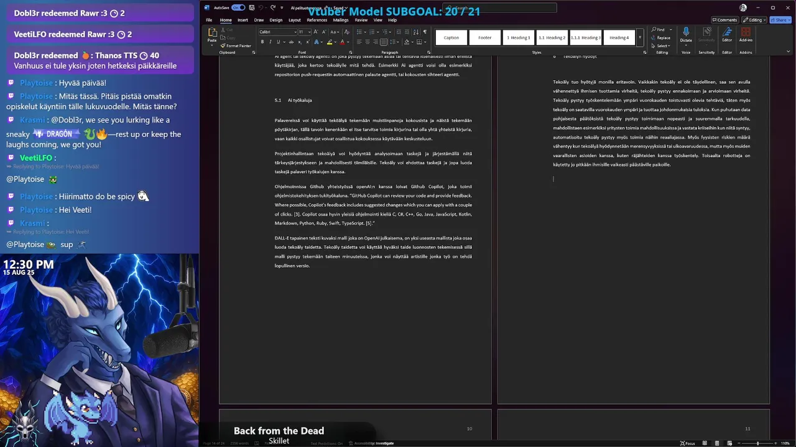Open the Editor pane

point(727,34)
